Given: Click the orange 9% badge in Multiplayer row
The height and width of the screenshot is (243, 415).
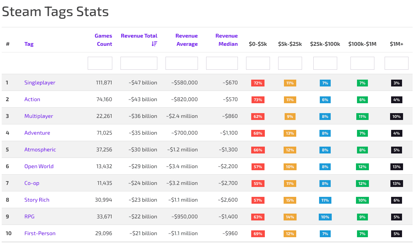Looking at the screenshot, I should click(x=290, y=117).
